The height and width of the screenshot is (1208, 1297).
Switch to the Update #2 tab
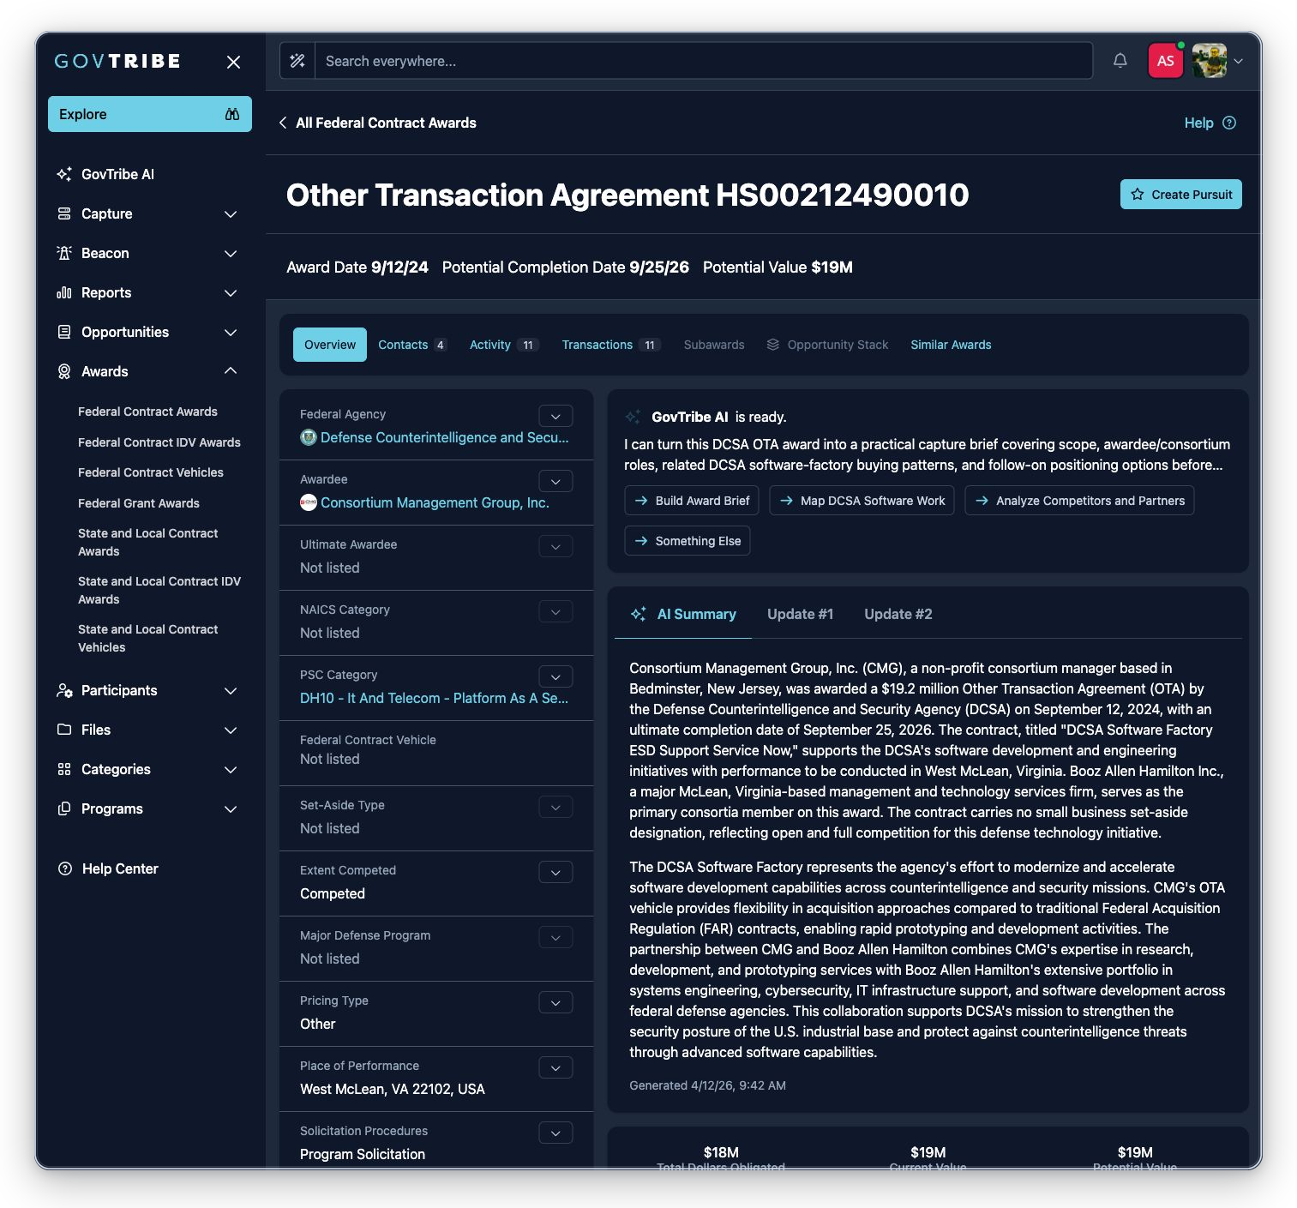pos(898,614)
